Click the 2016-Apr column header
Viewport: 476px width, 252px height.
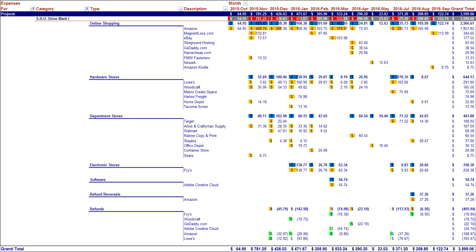(x=360, y=9)
